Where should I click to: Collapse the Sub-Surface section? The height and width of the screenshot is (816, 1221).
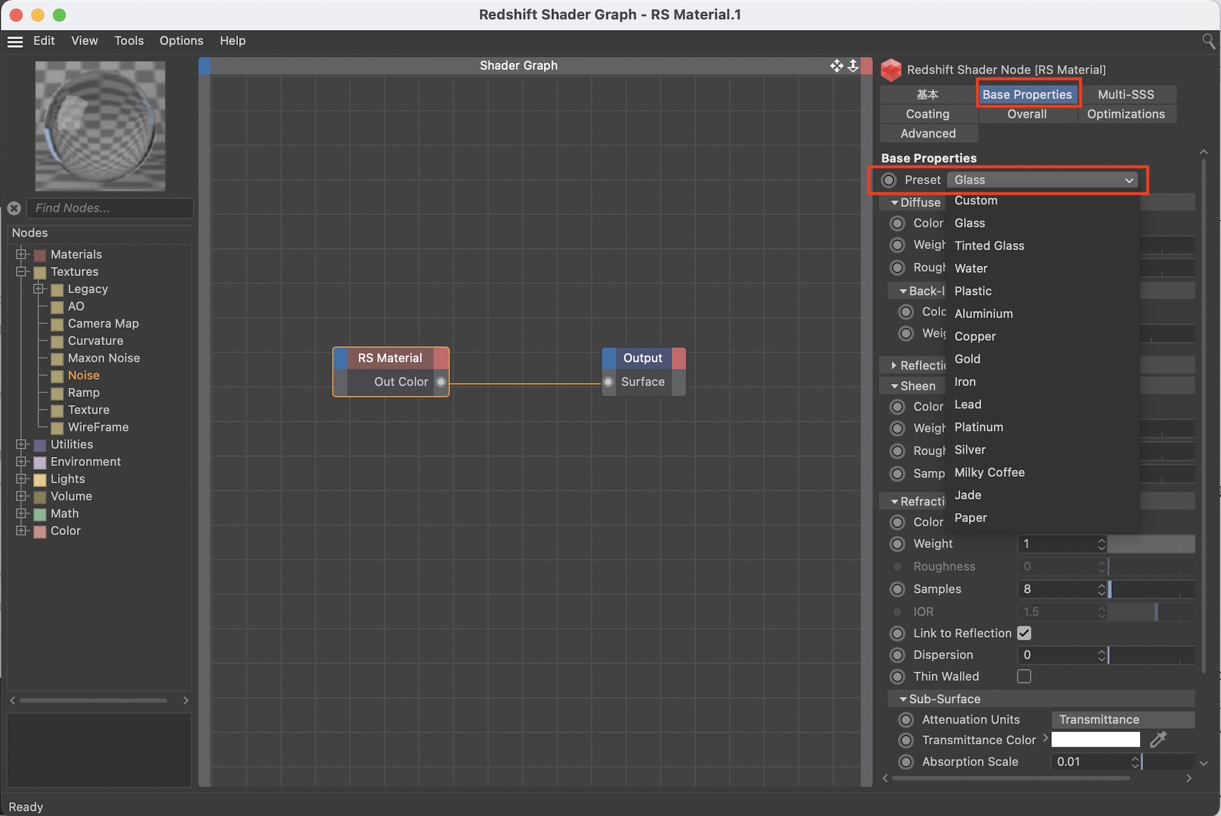coord(904,699)
